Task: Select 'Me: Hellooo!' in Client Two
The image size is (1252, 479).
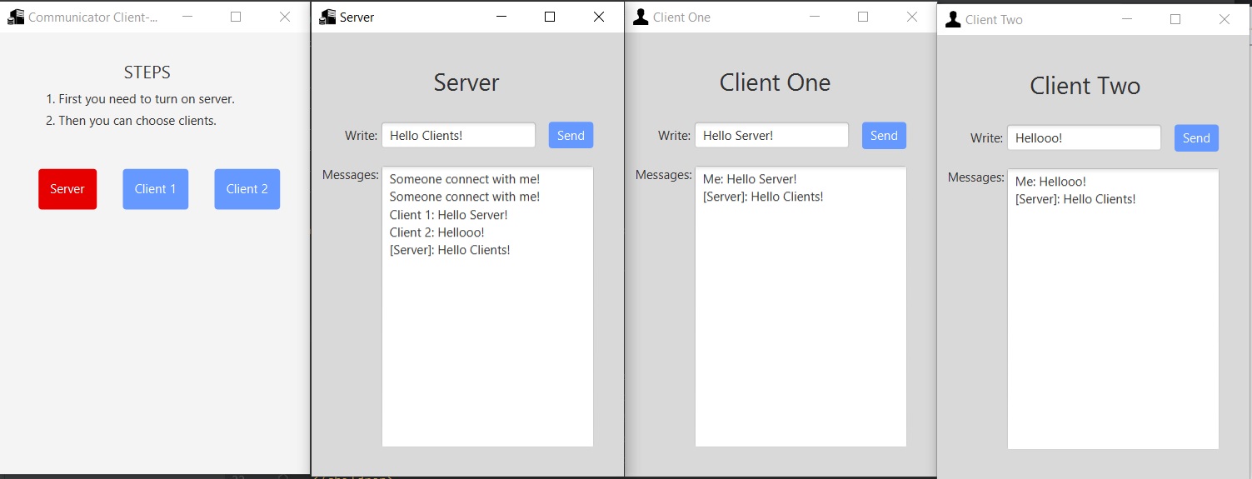Action: tap(1050, 182)
